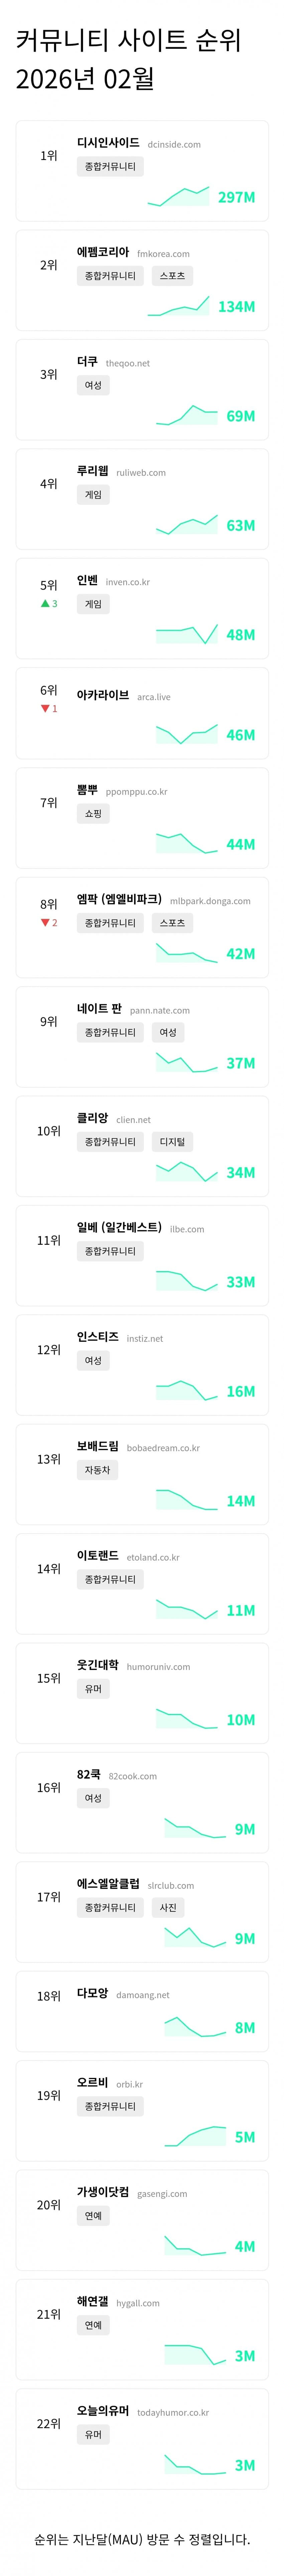Select the 사진 tag under 에스엘알클럽
The width and height of the screenshot is (284, 2576).
pos(168,1907)
